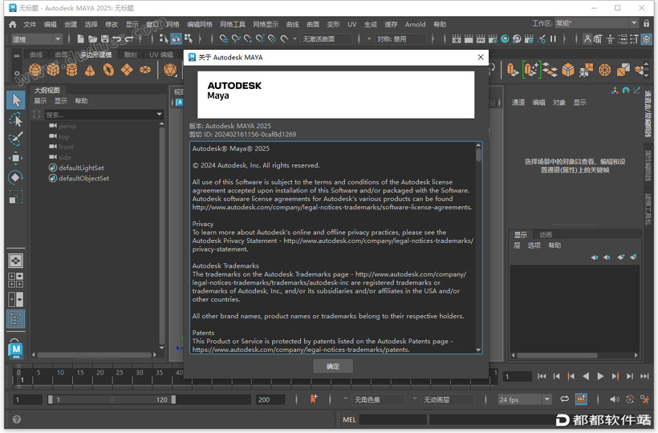Switch to the 多边形建模 shelf tab
The height and width of the screenshot is (433, 658).
96,55
